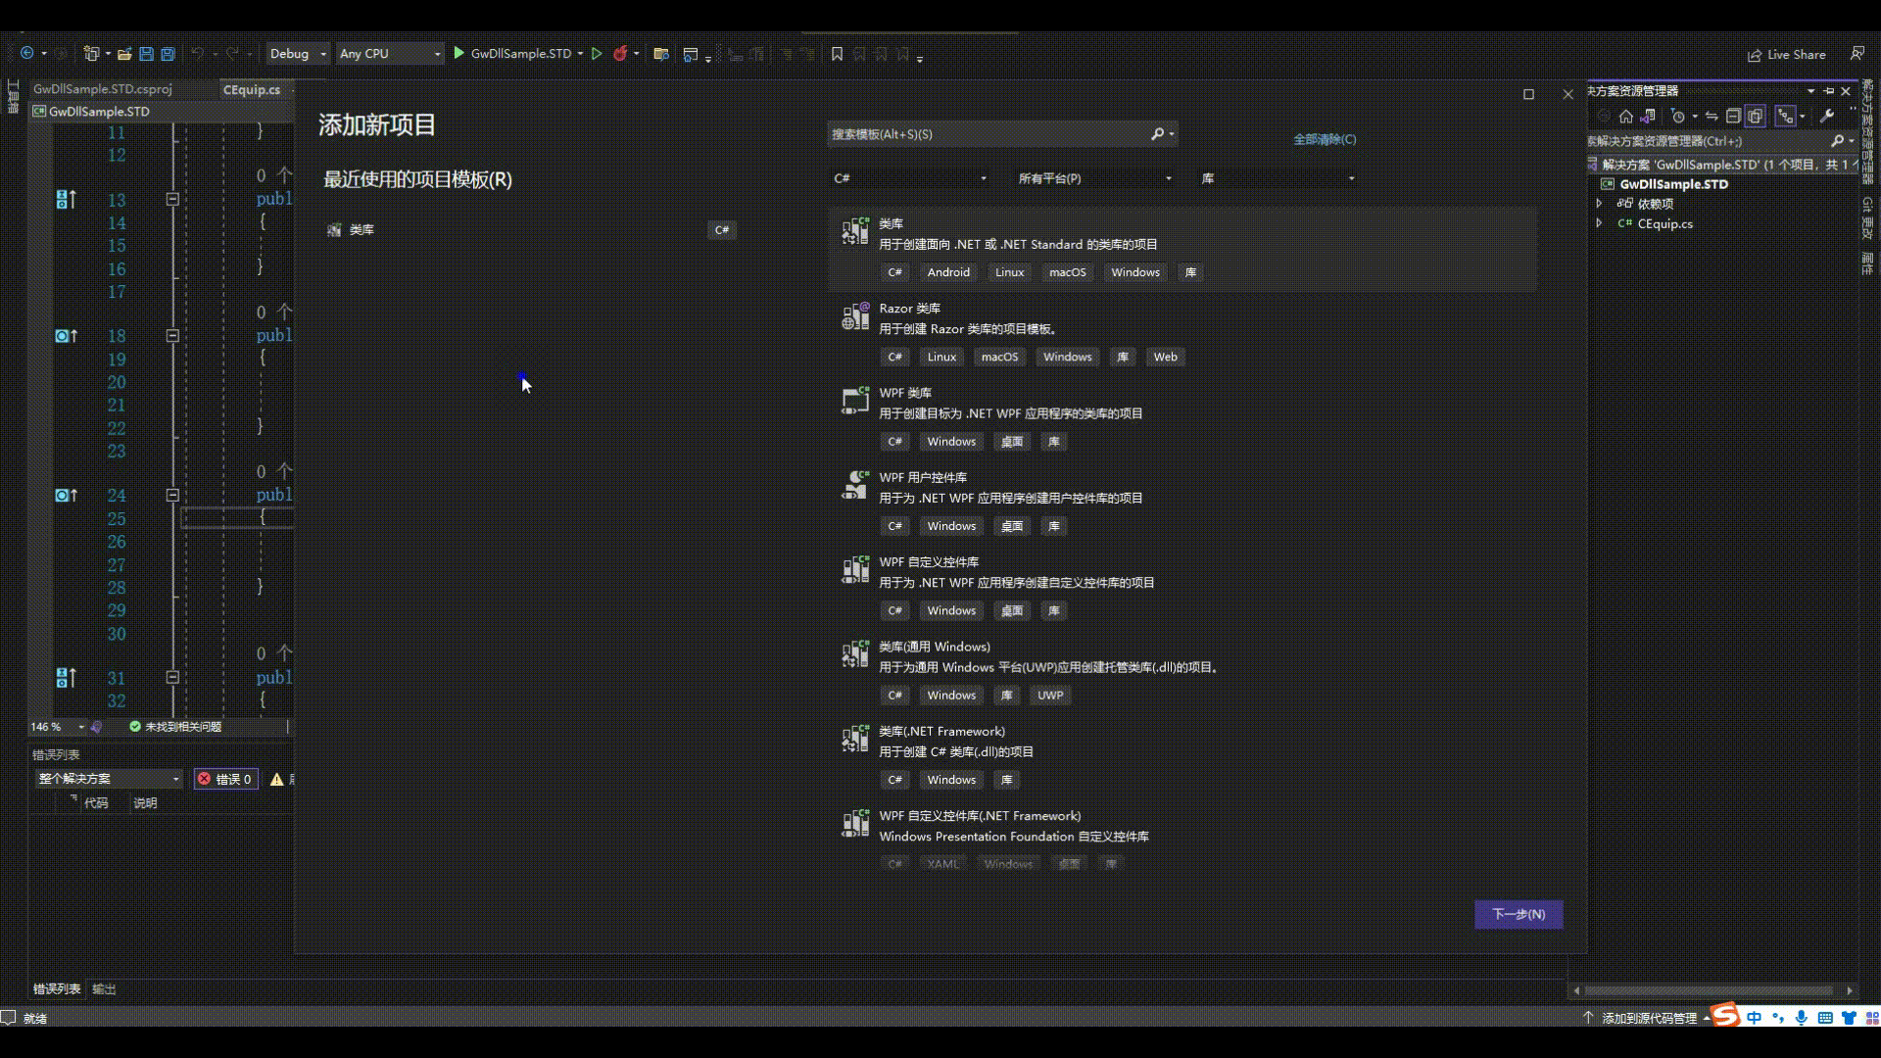Viewport: 1881px width, 1058px height.
Task: Click the bookmark toolbar icon
Action: pyautogui.click(x=837, y=54)
